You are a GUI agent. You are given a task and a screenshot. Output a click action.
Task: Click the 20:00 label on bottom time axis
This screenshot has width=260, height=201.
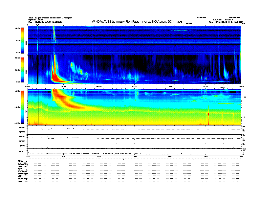pos(206,156)
